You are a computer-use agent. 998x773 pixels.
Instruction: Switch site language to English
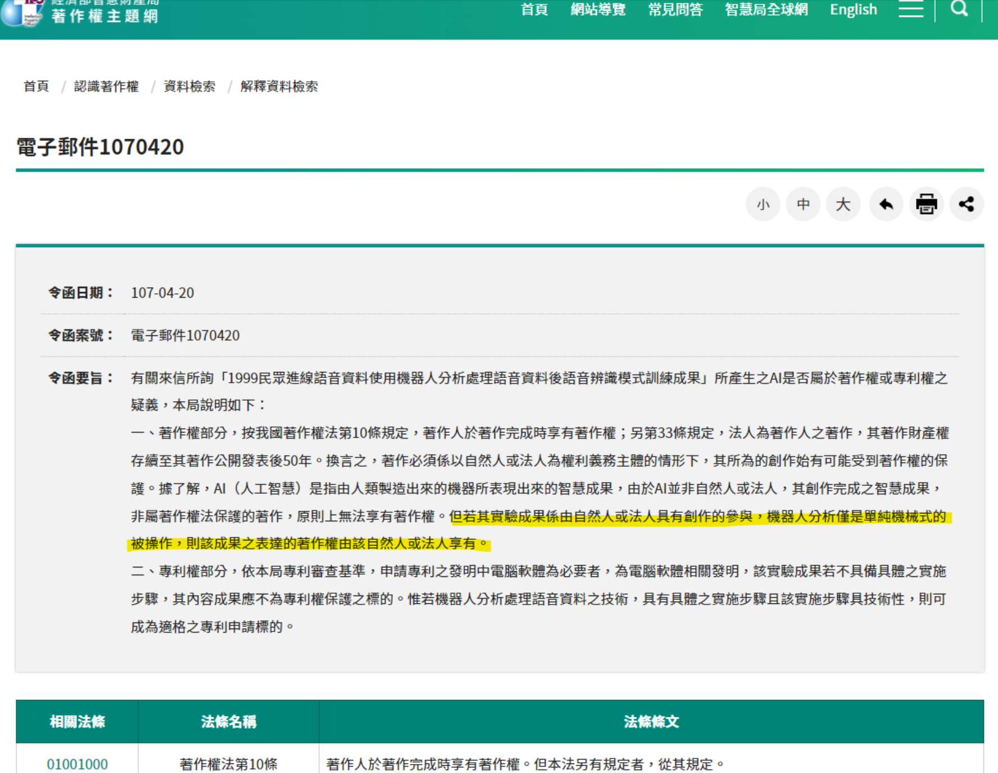[853, 10]
